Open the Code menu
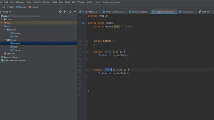The height and width of the screenshot is (120, 214). 29,2
